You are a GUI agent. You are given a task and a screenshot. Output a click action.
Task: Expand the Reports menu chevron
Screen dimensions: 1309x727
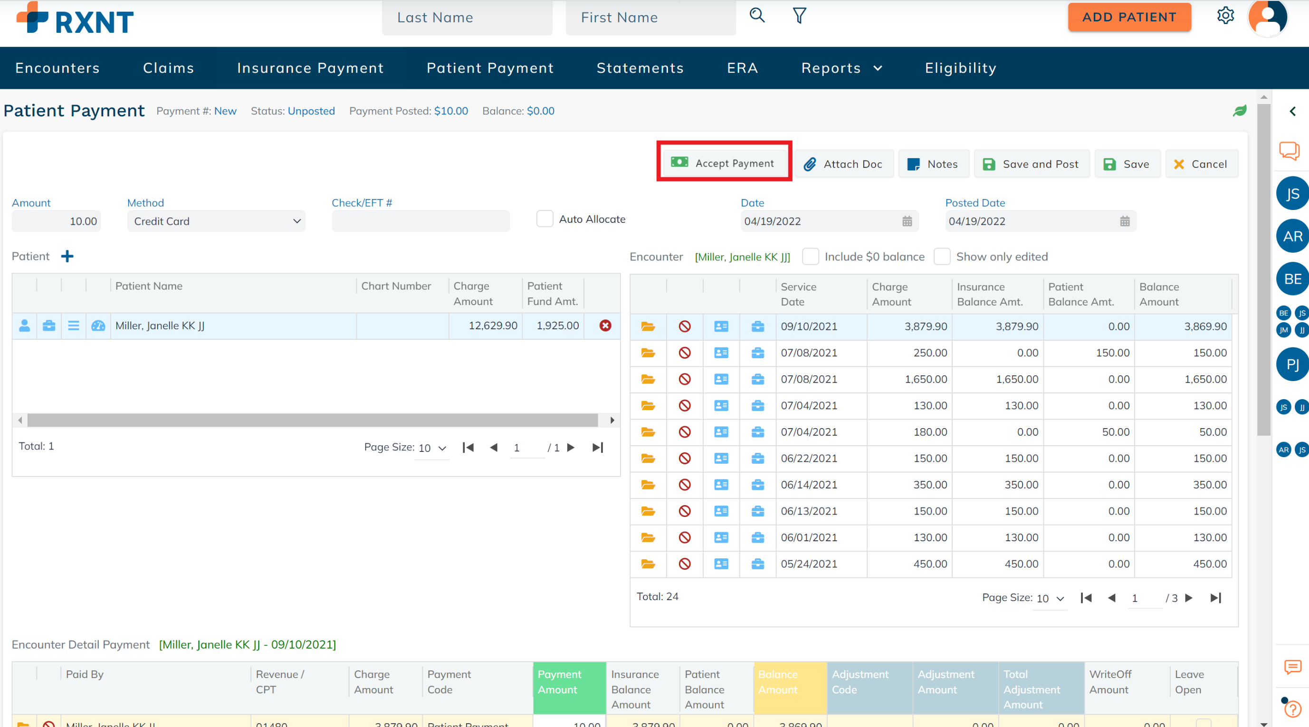[x=878, y=68]
